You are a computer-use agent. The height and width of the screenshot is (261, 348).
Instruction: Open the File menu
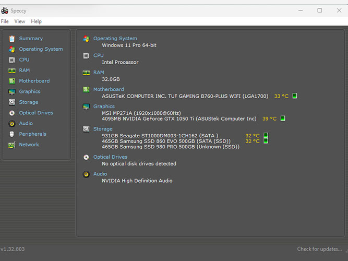coord(5,21)
